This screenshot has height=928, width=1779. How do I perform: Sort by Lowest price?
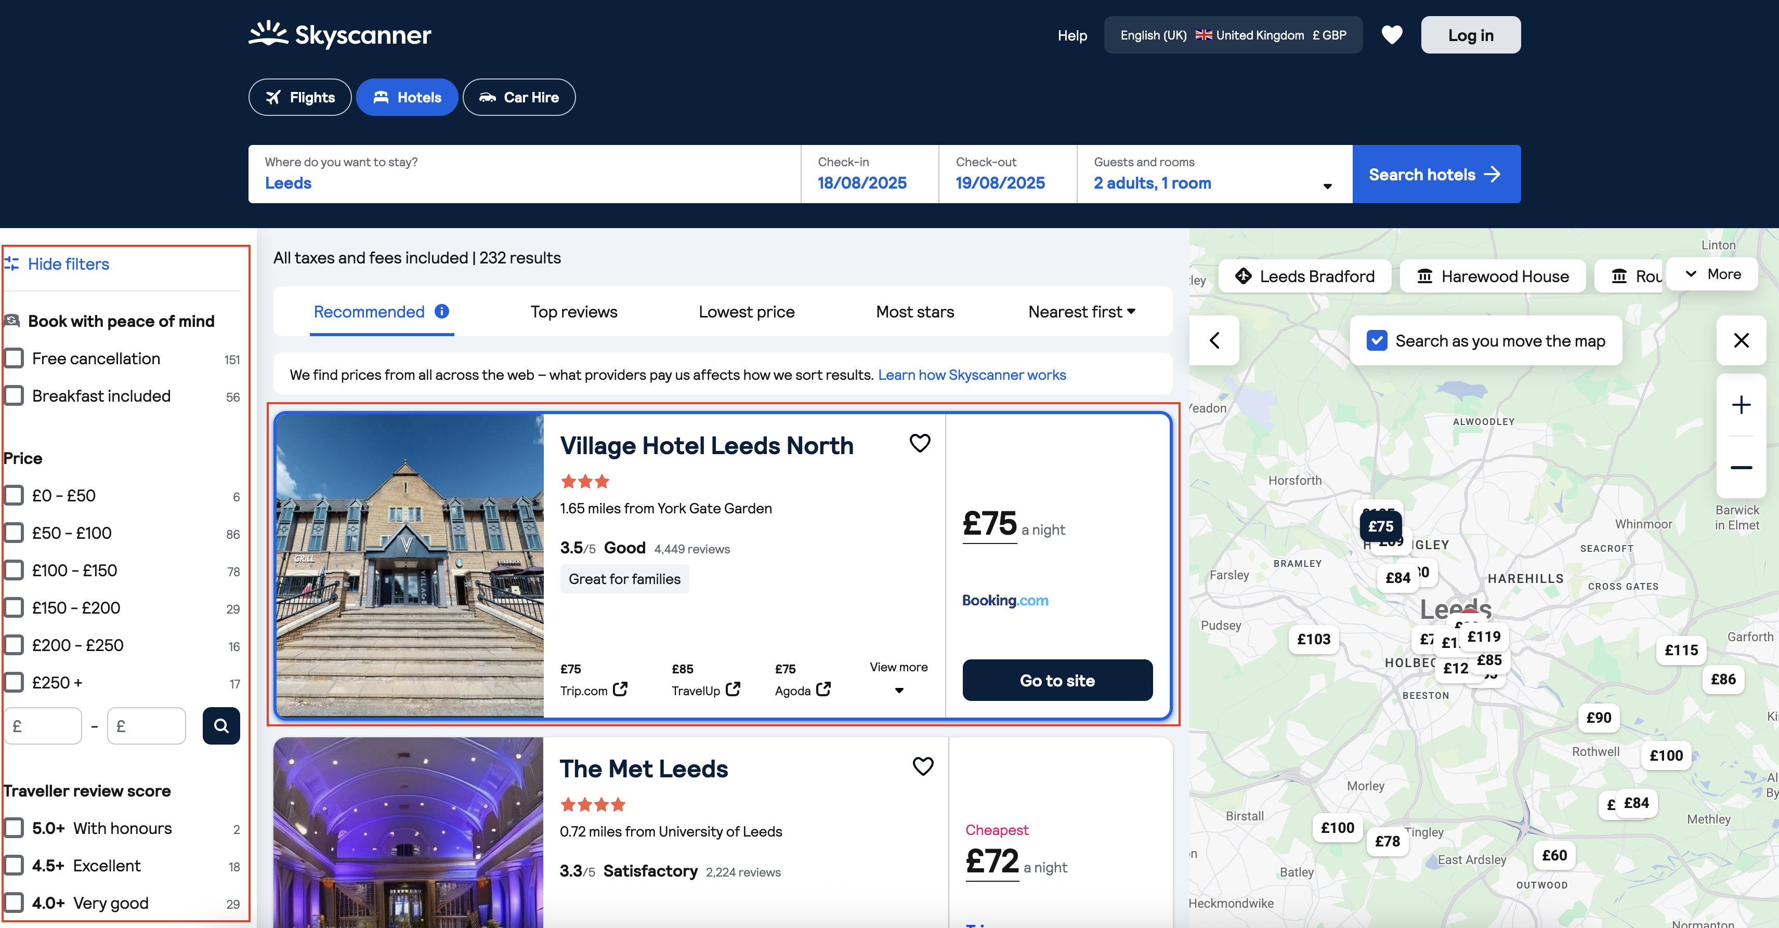746,311
